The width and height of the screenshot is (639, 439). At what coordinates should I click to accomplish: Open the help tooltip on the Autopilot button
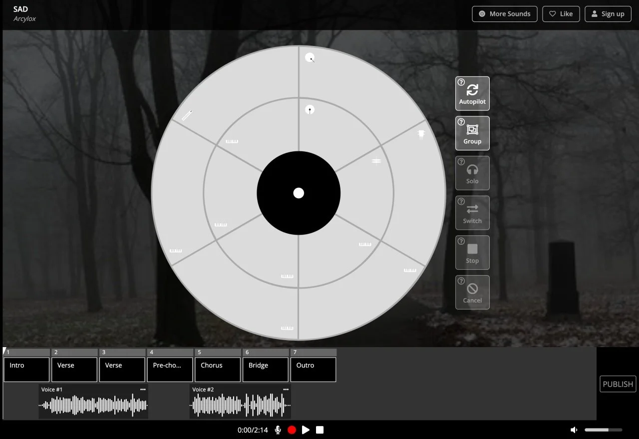click(460, 81)
